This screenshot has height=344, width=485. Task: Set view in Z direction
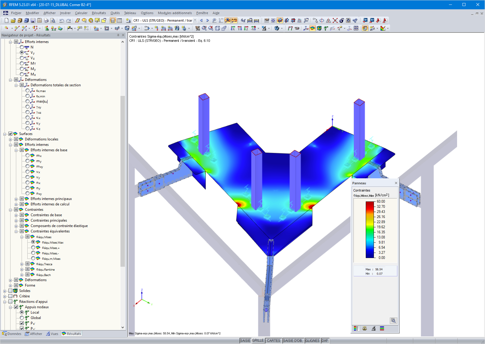(246, 28)
